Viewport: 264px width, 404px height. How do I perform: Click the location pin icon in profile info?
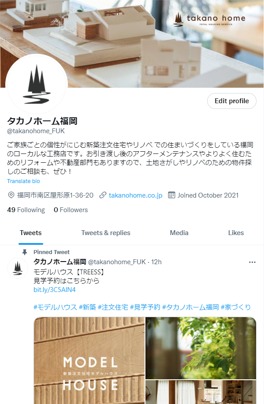[x=11, y=195]
